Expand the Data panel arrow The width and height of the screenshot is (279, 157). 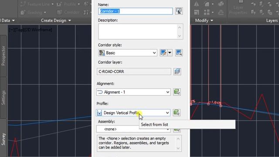pyautogui.click(x=14, y=20)
